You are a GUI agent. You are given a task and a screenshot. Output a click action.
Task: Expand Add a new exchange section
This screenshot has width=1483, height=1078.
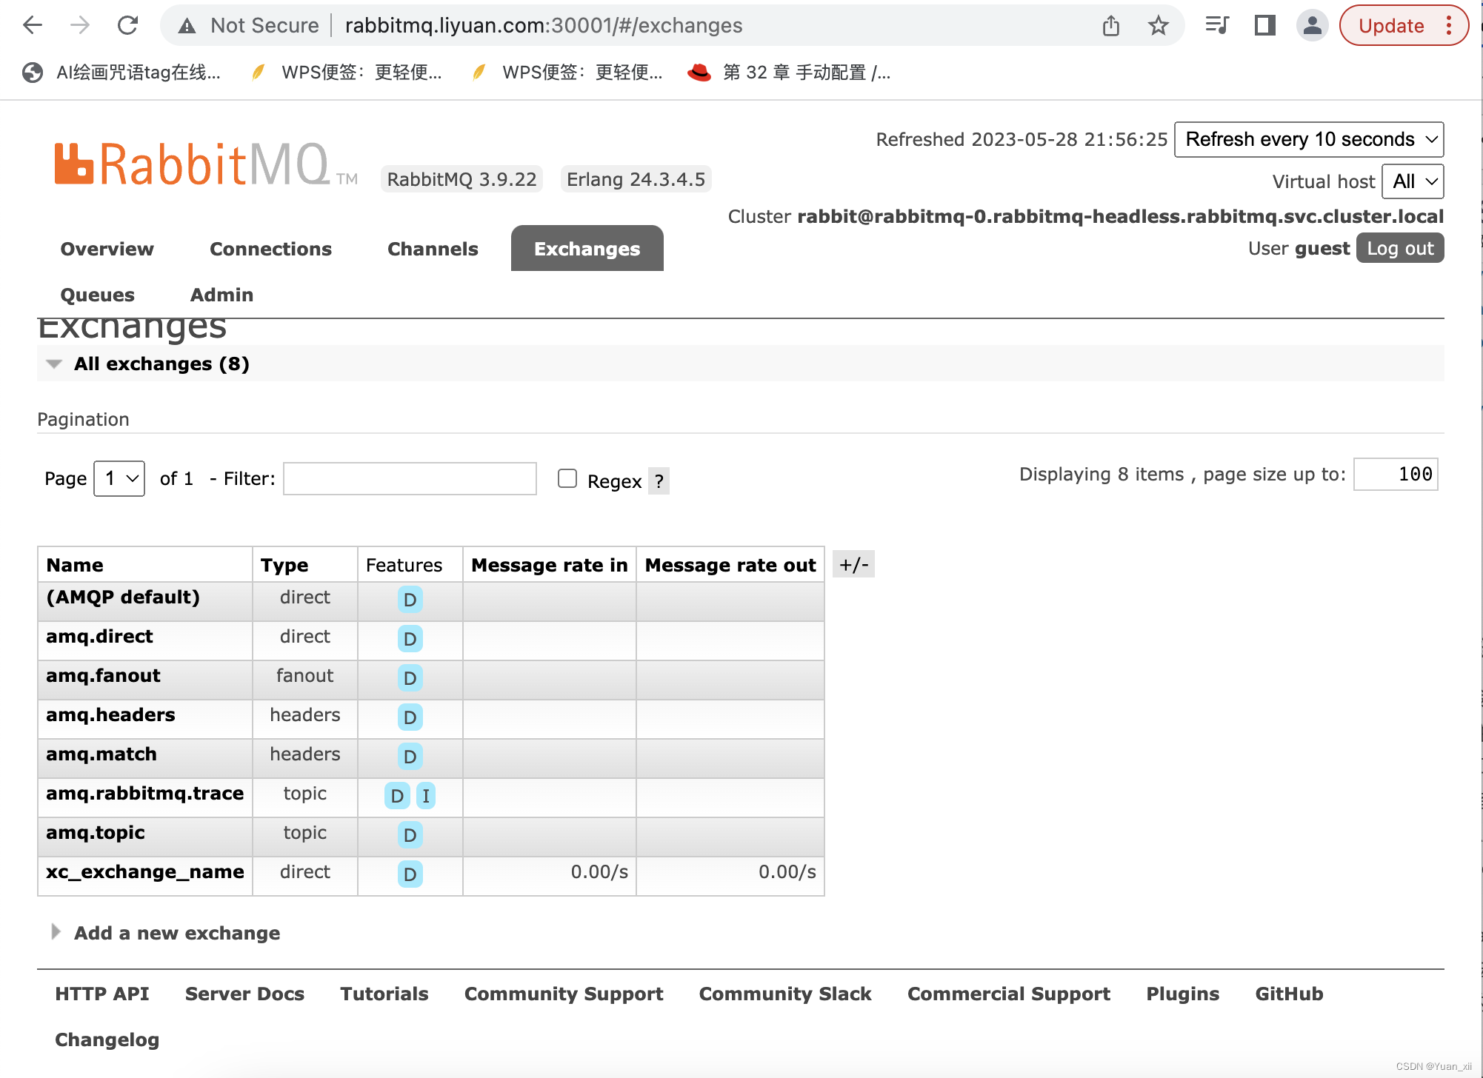point(52,933)
